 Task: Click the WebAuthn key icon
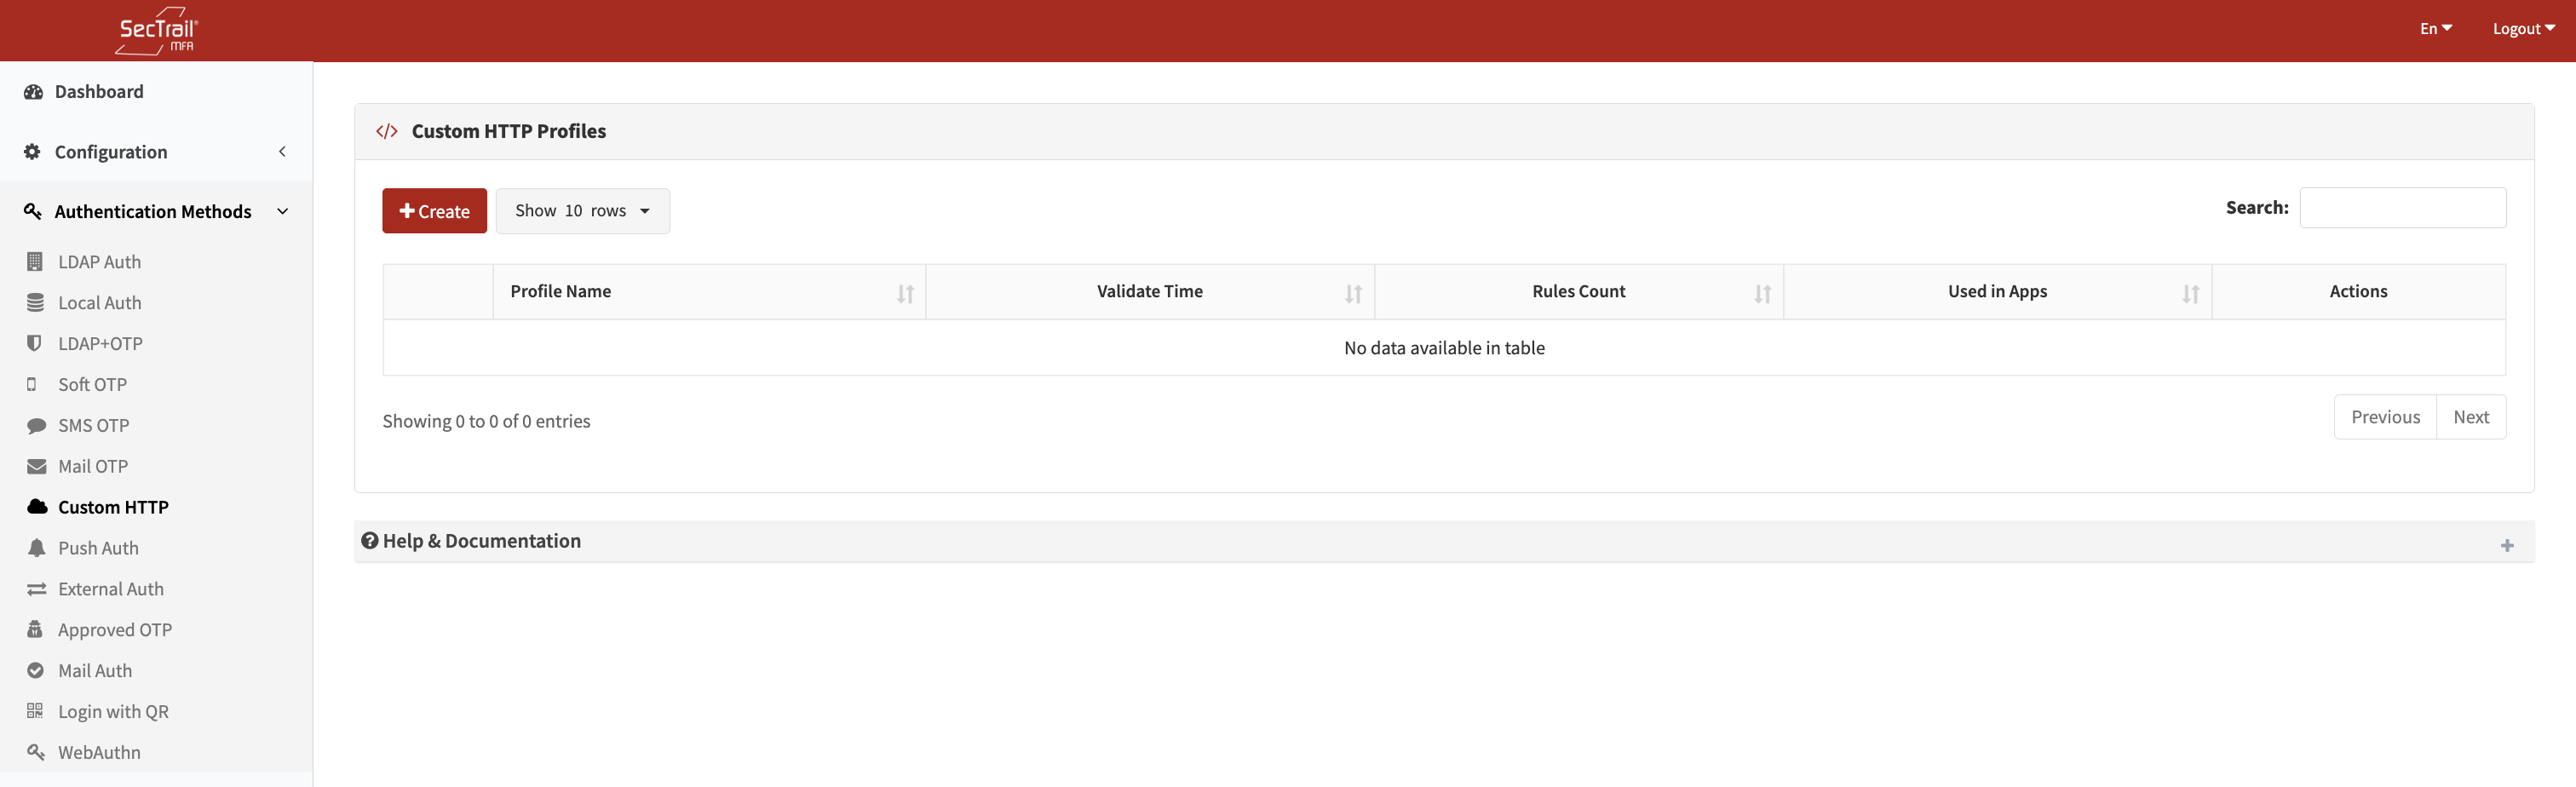click(x=36, y=752)
